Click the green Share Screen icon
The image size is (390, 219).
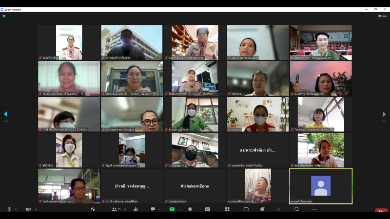coord(172,209)
